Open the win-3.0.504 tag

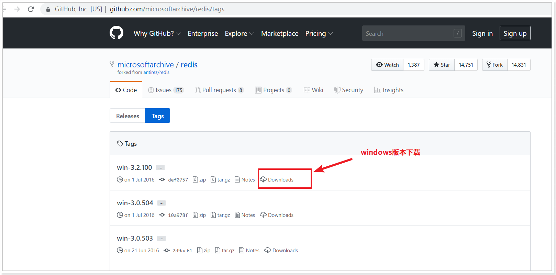(135, 203)
